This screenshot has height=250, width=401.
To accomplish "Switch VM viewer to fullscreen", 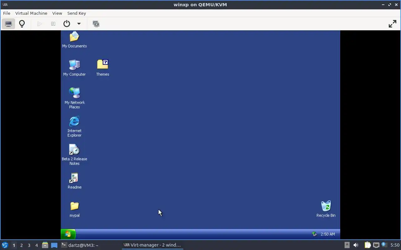I will point(393,24).
